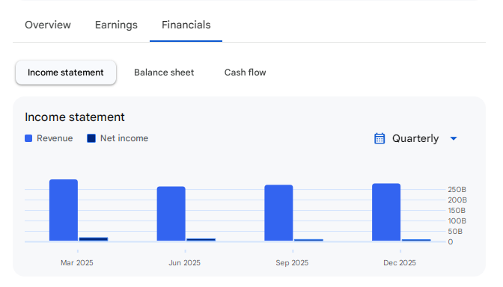Click the 150B axis value
This screenshot has height=287, width=503.
(x=457, y=211)
